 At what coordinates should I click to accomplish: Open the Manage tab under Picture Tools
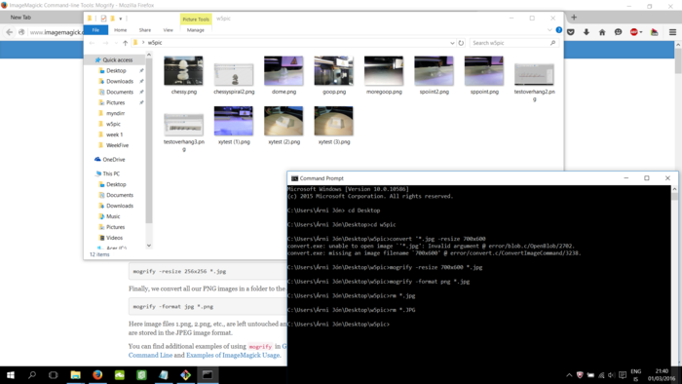point(195,30)
